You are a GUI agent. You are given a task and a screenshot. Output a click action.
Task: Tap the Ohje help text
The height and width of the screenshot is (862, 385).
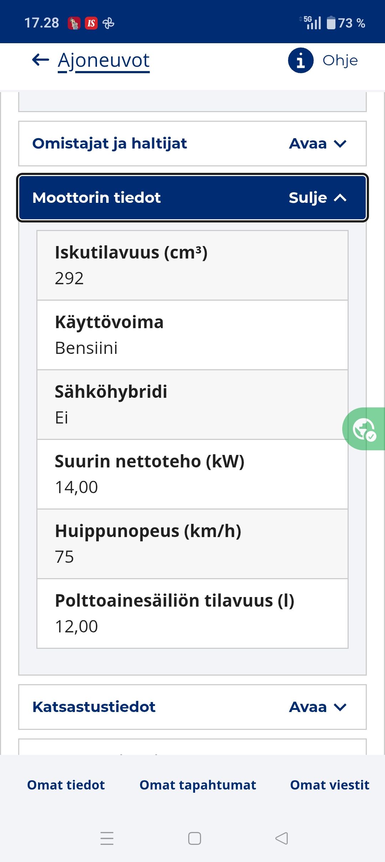pos(340,60)
